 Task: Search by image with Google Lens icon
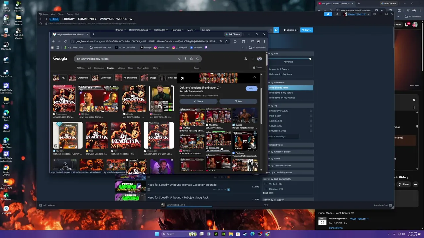[x=191, y=59]
